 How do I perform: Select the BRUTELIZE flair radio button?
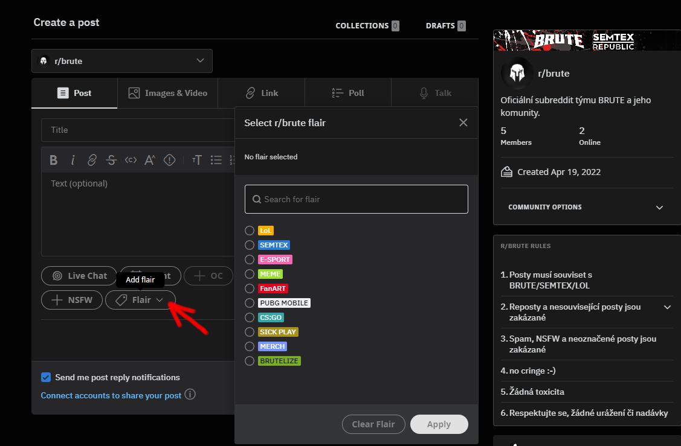point(250,361)
